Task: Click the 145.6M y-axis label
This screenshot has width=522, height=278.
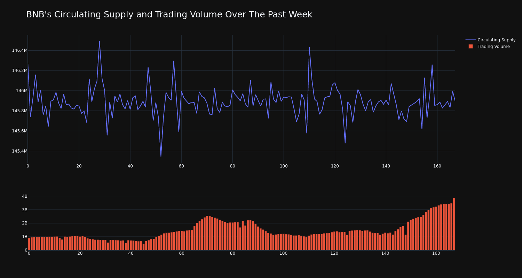Action: (x=19, y=131)
